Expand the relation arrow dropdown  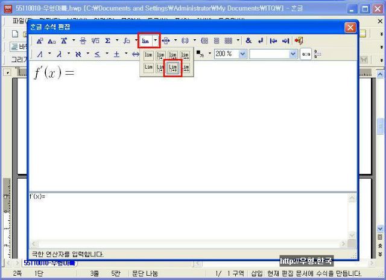(x=176, y=40)
